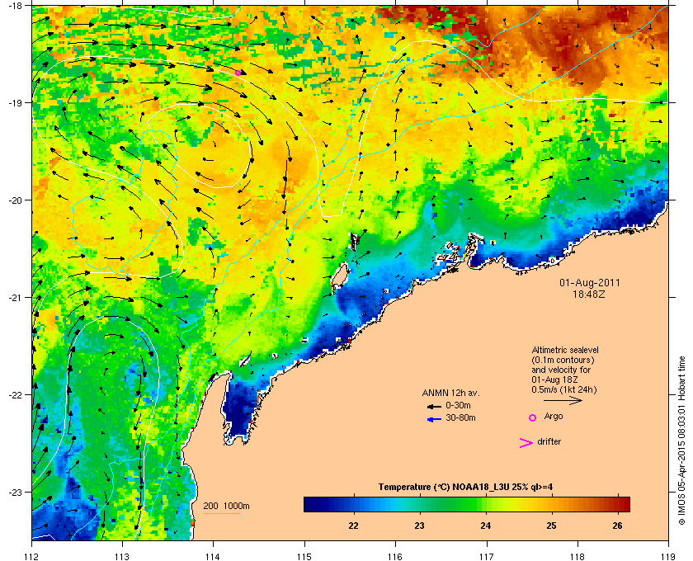The image size is (693, 561).
Task: Click the colorbar near 26 degrees
Action: (x=617, y=504)
